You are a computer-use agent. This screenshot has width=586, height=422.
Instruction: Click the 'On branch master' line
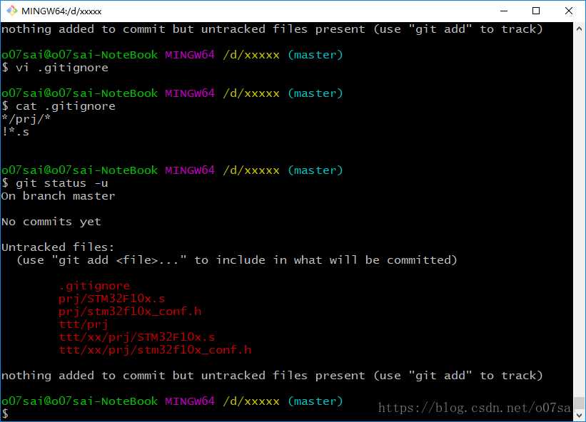click(x=59, y=196)
